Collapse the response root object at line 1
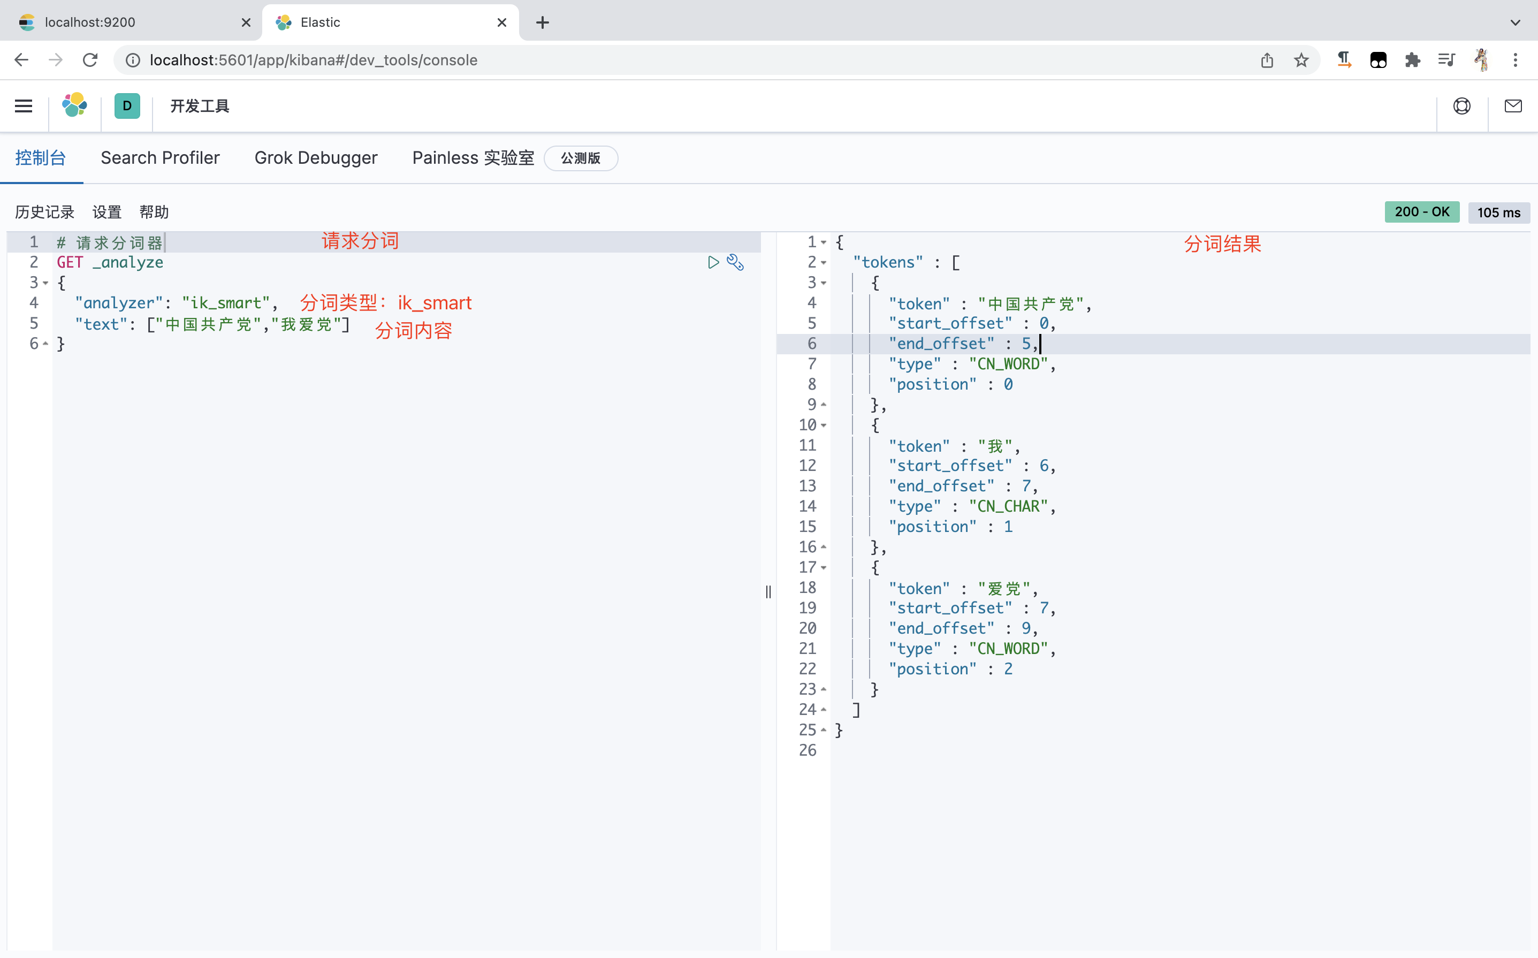 click(824, 242)
